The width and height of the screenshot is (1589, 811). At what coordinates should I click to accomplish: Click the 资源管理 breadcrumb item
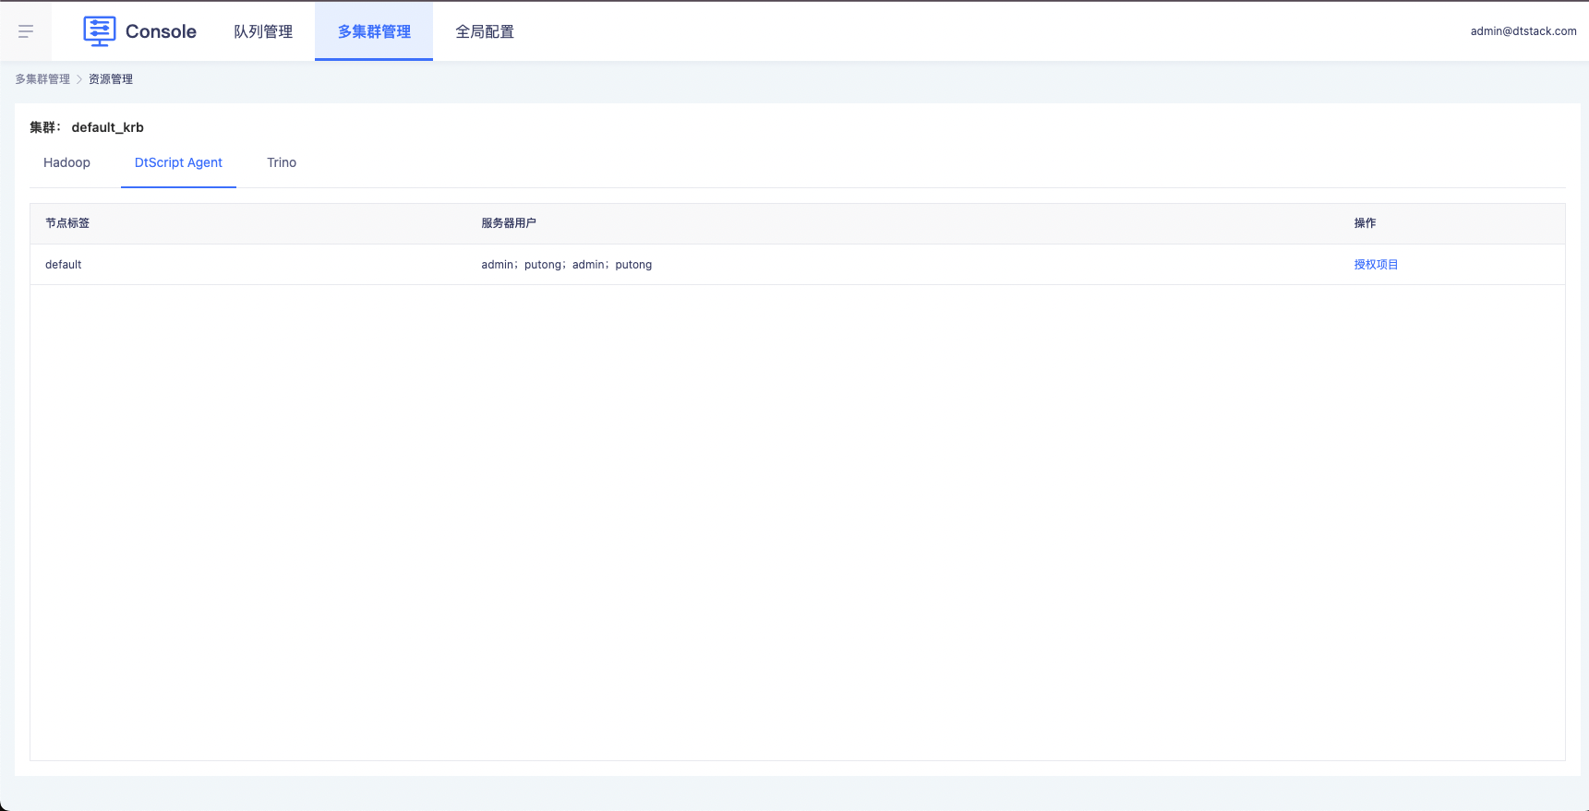coord(111,79)
